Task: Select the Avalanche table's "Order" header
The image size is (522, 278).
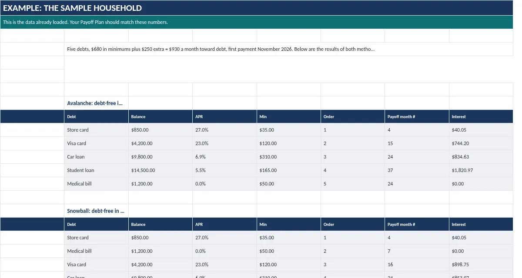Action: [x=353, y=116]
